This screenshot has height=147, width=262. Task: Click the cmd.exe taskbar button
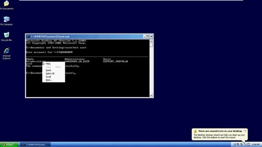point(36,145)
